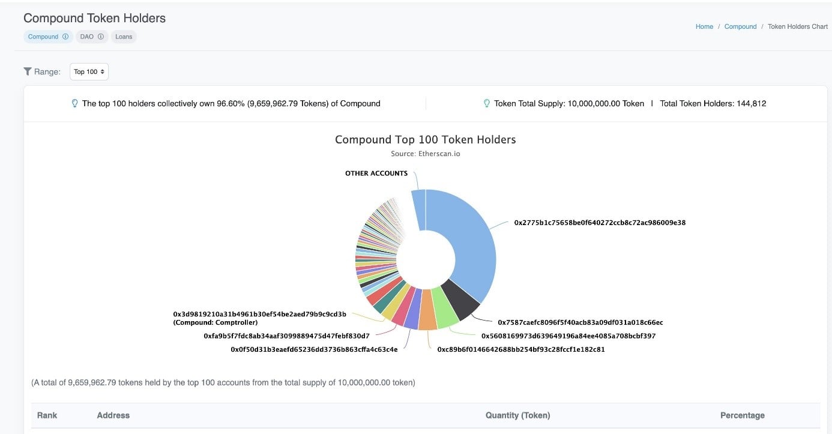The height and width of the screenshot is (434, 832).
Task: Click the Address column header
Action: coord(113,415)
